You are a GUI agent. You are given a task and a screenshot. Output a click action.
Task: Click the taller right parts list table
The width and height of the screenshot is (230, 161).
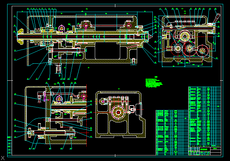pos(205,117)
